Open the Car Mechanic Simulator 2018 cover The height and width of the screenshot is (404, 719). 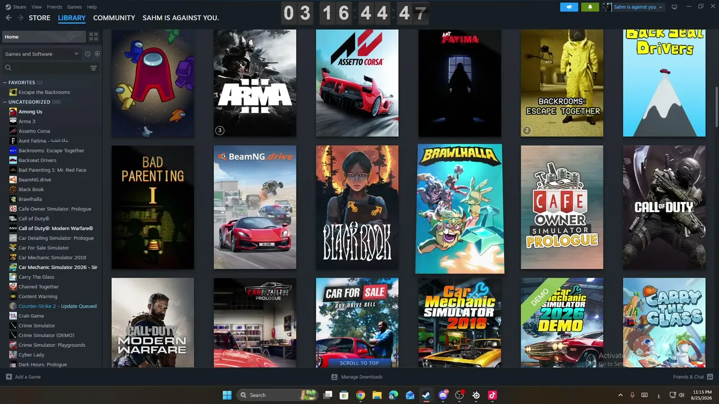459,323
